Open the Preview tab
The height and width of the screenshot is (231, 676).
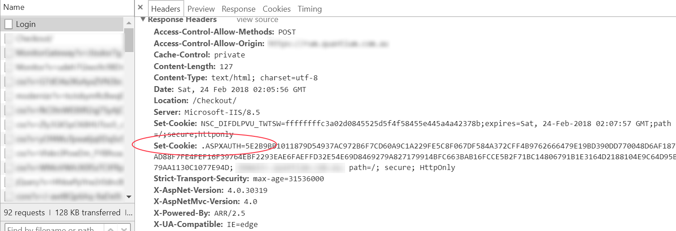pos(201,9)
